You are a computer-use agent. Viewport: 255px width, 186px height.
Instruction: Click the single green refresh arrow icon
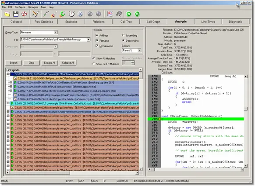click(129, 14)
